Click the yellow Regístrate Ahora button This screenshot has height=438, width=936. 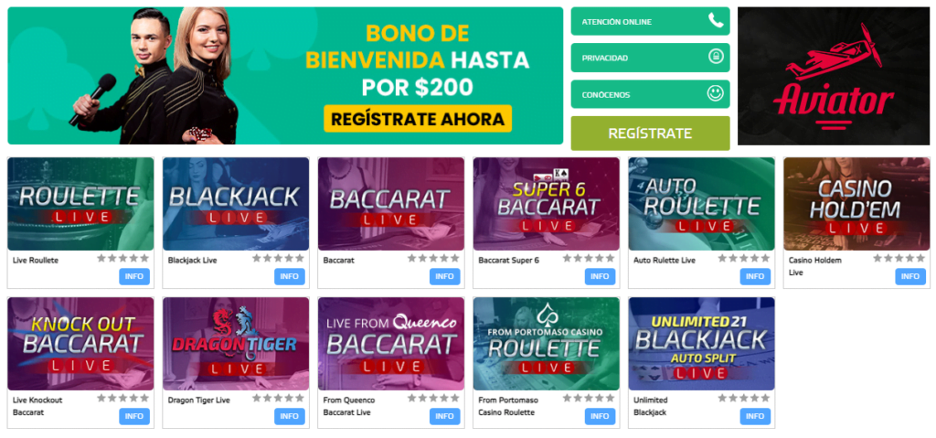click(x=418, y=119)
